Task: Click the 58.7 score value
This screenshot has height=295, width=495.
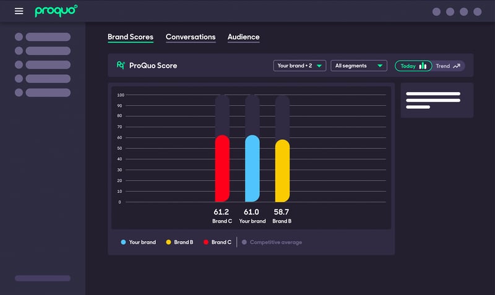Action: 282,212
